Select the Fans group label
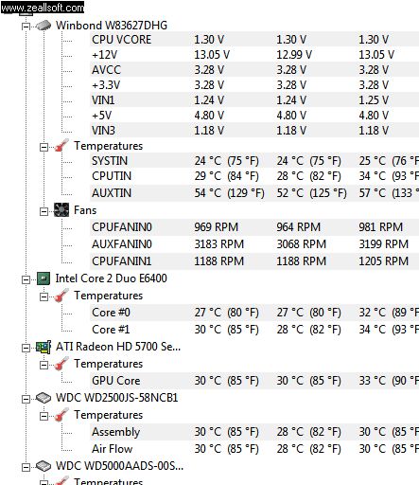 pos(85,210)
